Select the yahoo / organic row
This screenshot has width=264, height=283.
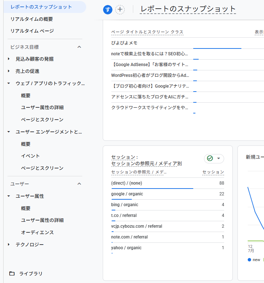coord(168,248)
